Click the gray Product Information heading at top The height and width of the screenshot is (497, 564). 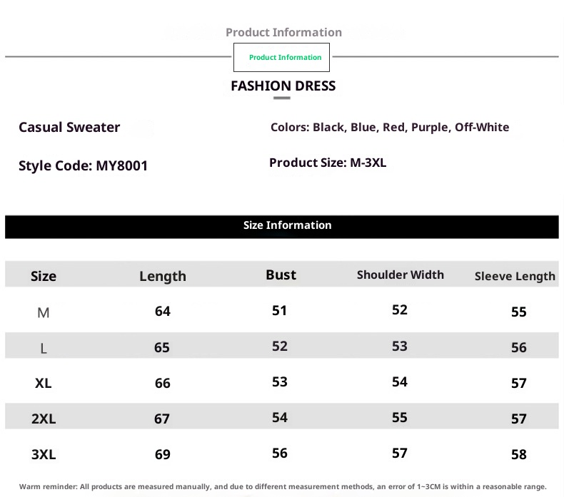pyautogui.click(x=283, y=32)
